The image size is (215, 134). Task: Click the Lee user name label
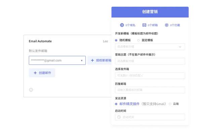click(x=105, y=41)
